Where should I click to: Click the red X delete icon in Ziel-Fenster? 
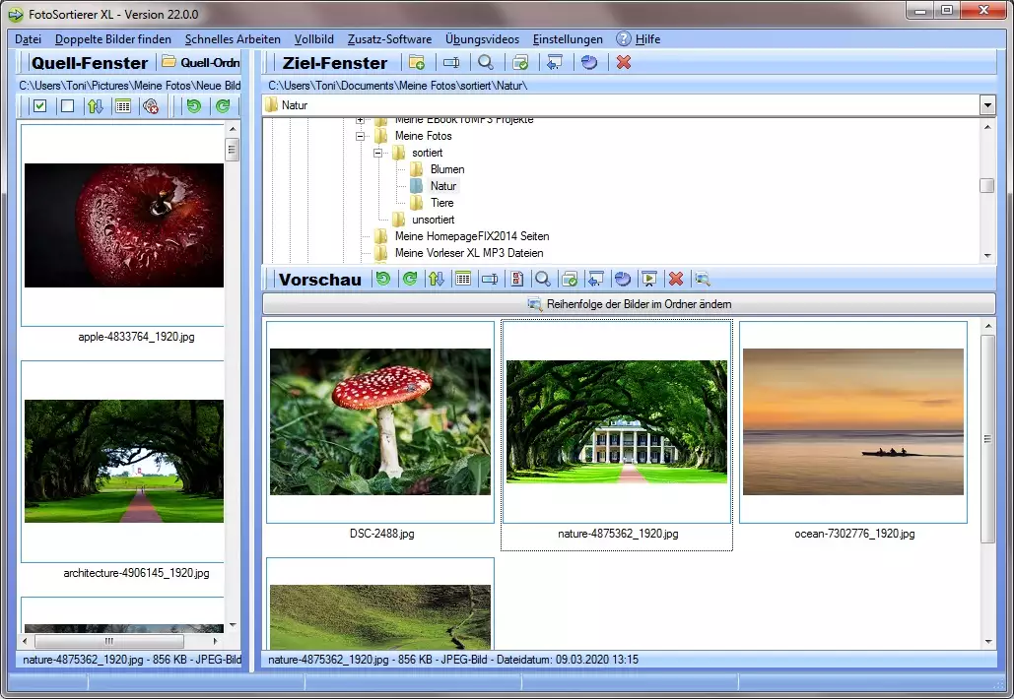point(623,63)
